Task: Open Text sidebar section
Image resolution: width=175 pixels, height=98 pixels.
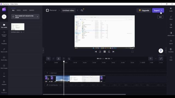Action: 4,75
